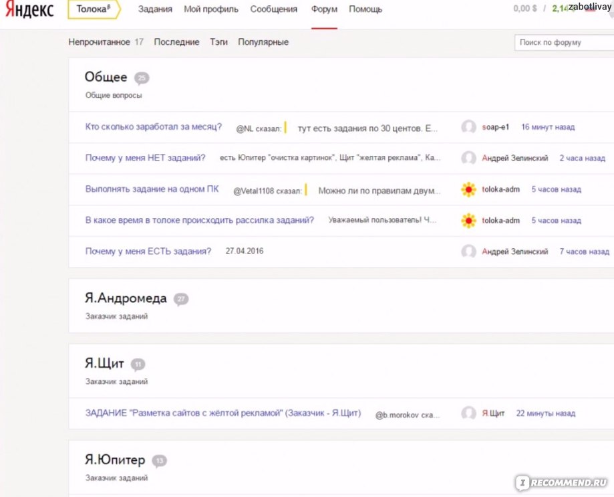Select the Последние tab
Screen dimensions: 614x497
(176, 42)
